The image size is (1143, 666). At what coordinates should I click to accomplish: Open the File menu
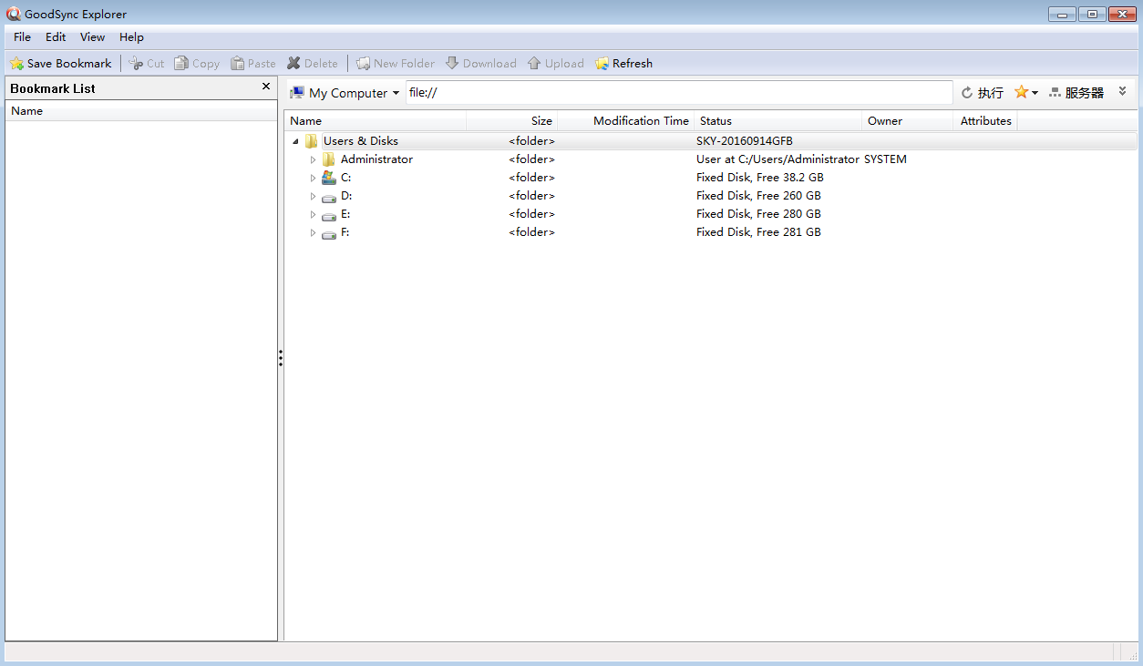(22, 37)
